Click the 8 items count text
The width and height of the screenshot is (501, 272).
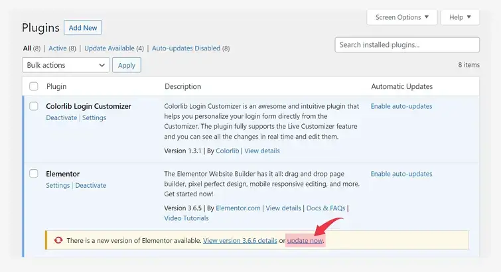coord(468,65)
